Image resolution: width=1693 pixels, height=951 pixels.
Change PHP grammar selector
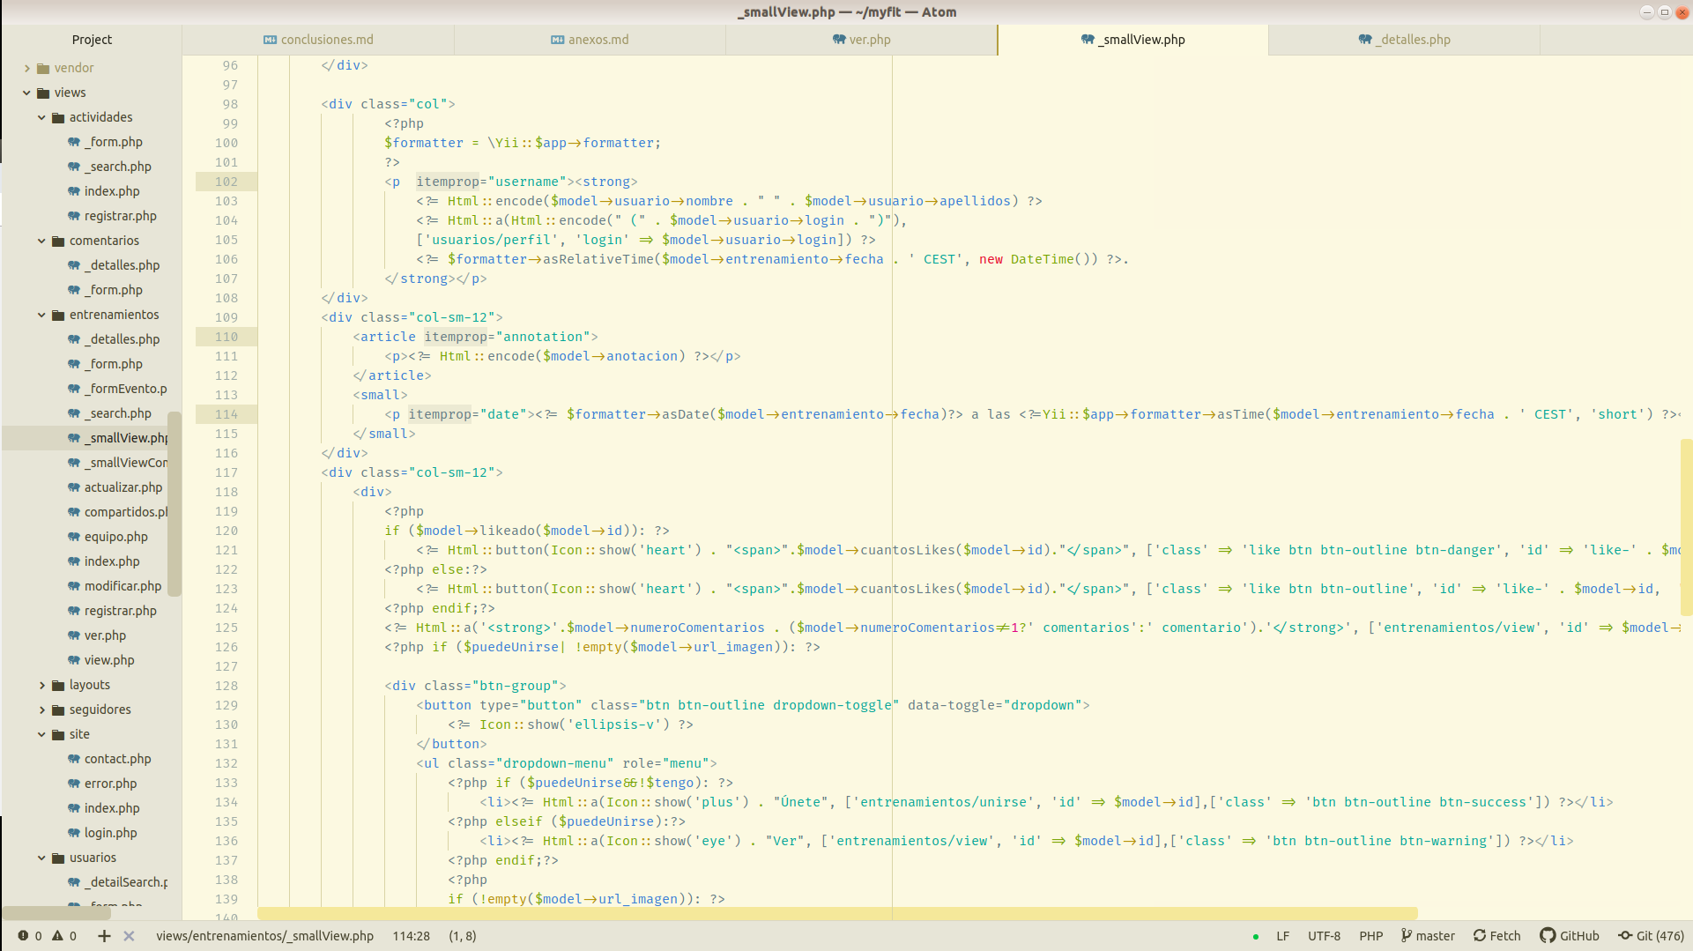tap(1371, 936)
